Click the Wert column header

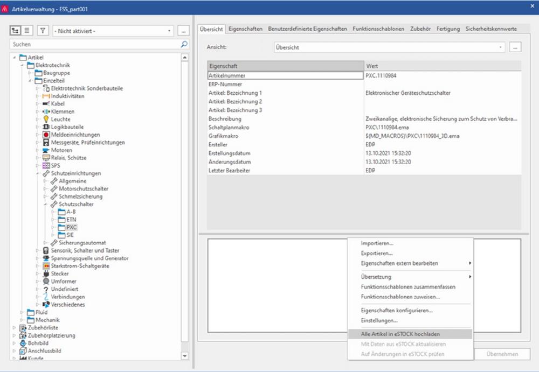pyautogui.click(x=443, y=66)
